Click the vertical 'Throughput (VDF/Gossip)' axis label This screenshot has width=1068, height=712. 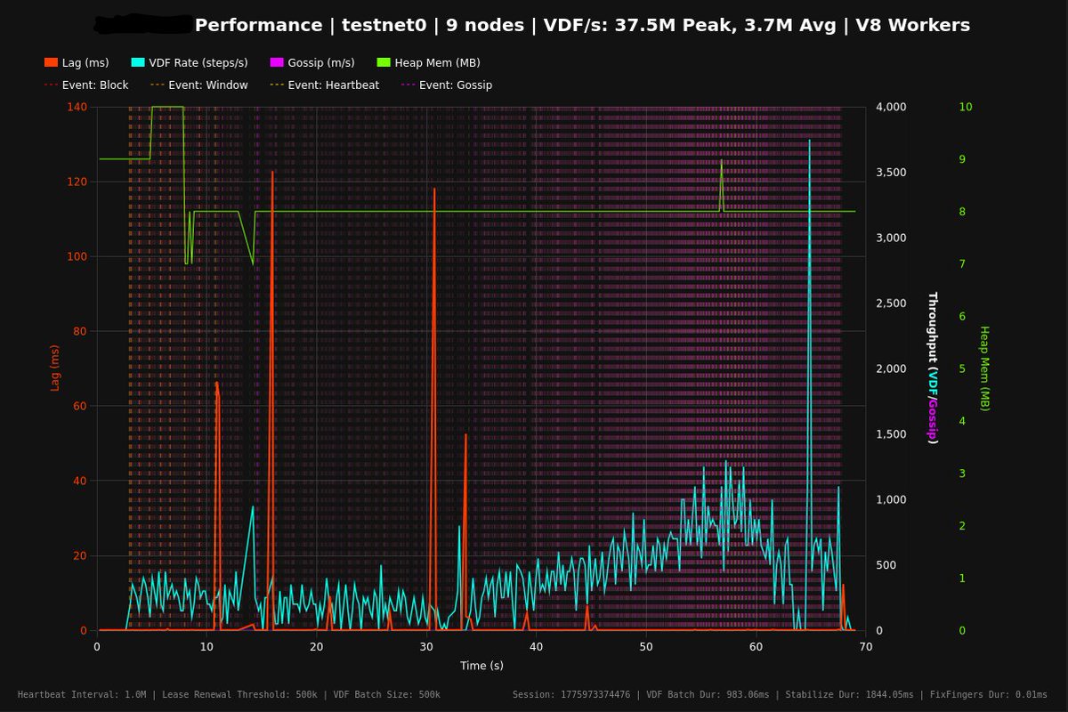[933, 368]
